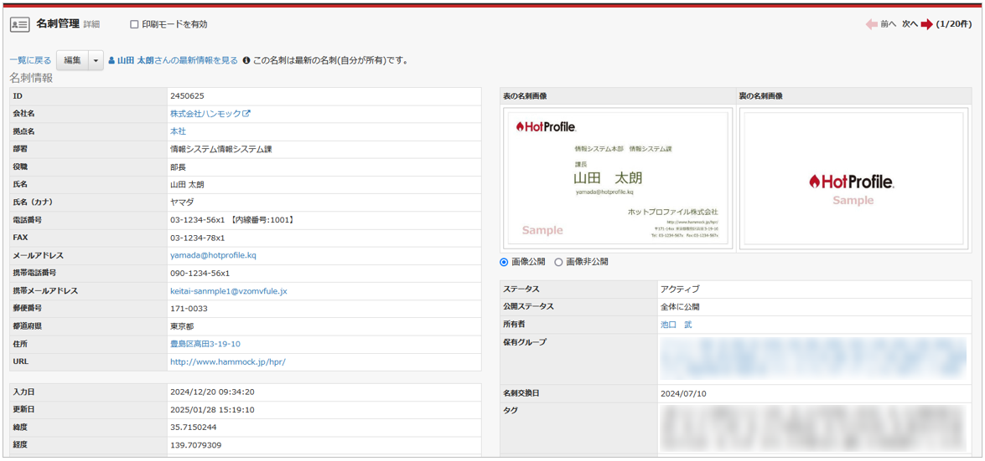Image resolution: width=985 pixels, height=461 pixels.
Task: Click the info icon before この名刺は最新
Action: pyautogui.click(x=246, y=61)
